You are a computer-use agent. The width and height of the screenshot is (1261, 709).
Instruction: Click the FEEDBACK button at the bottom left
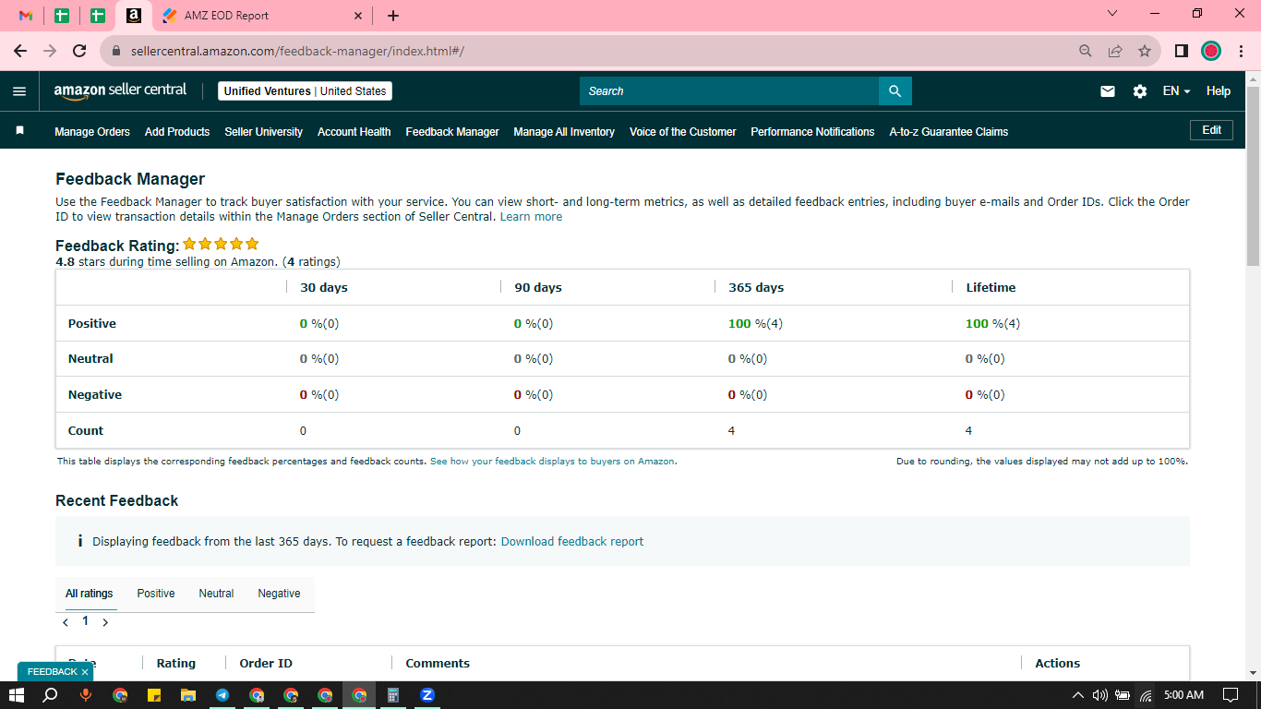52,672
